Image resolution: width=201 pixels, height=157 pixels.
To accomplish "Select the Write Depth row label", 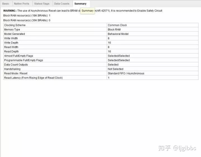I will (11, 43).
